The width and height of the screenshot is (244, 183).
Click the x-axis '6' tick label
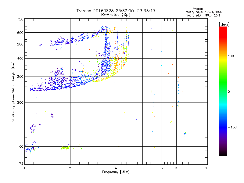pyautogui.click(x=142, y=168)
